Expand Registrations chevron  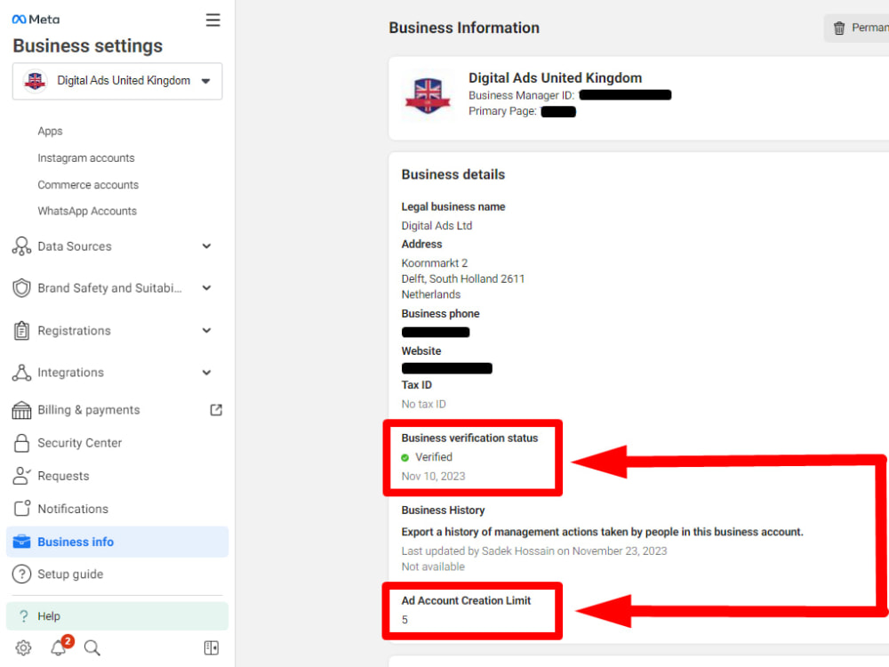pyautogui.click(x=207, y=331)
